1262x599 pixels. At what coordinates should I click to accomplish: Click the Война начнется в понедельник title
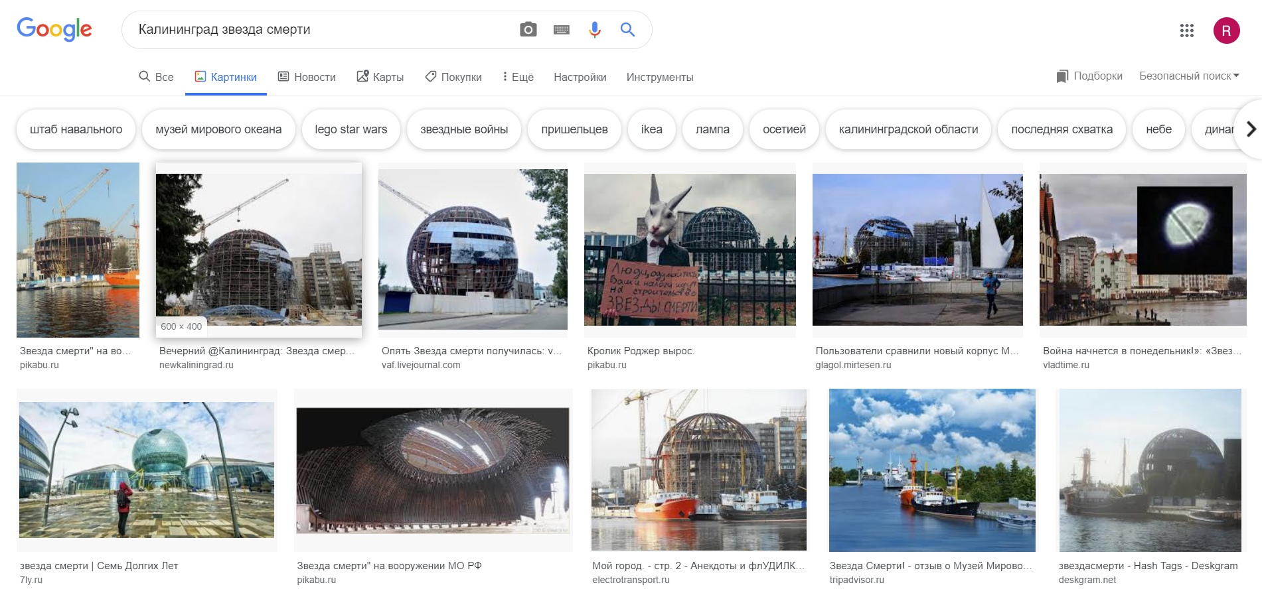coord(1142,351)
